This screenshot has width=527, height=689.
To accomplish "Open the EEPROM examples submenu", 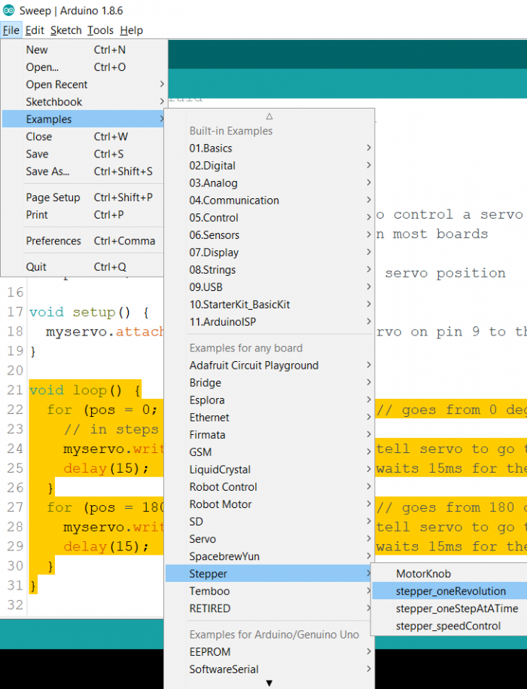I will point(270,651).
